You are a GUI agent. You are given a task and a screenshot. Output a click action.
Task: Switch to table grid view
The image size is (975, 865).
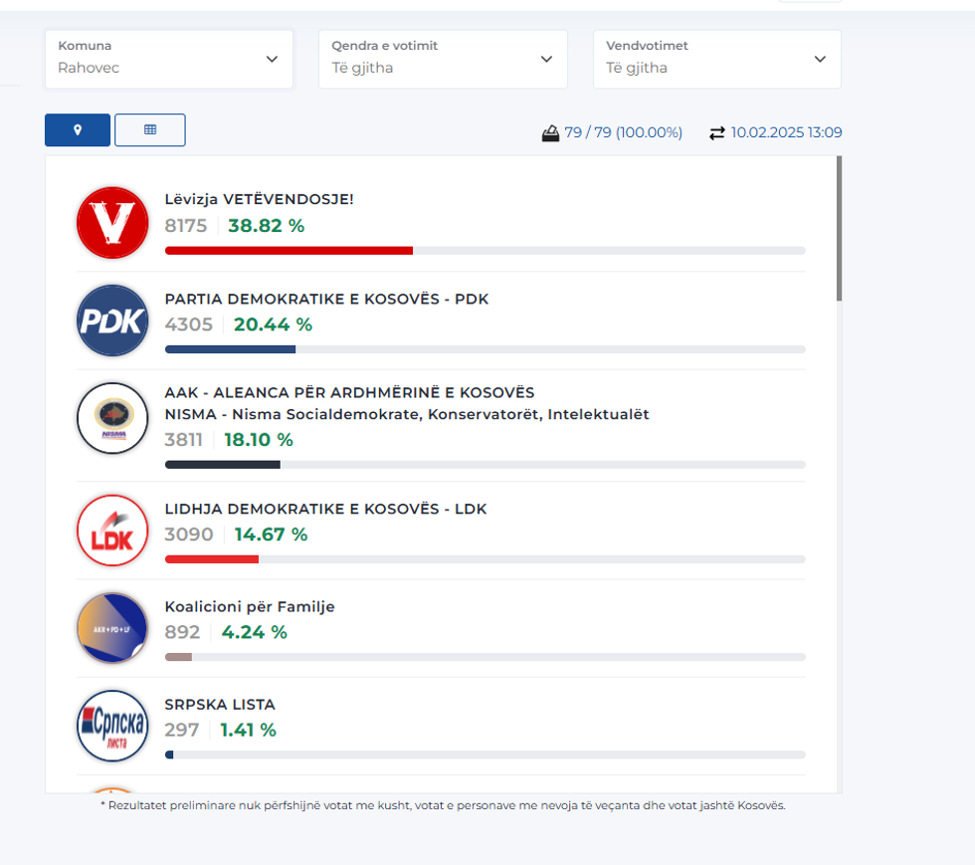click(x=150, y=130)
